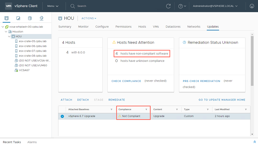
Task: Select VCSA67 in the inventory tree
Action: pos(24,70)
